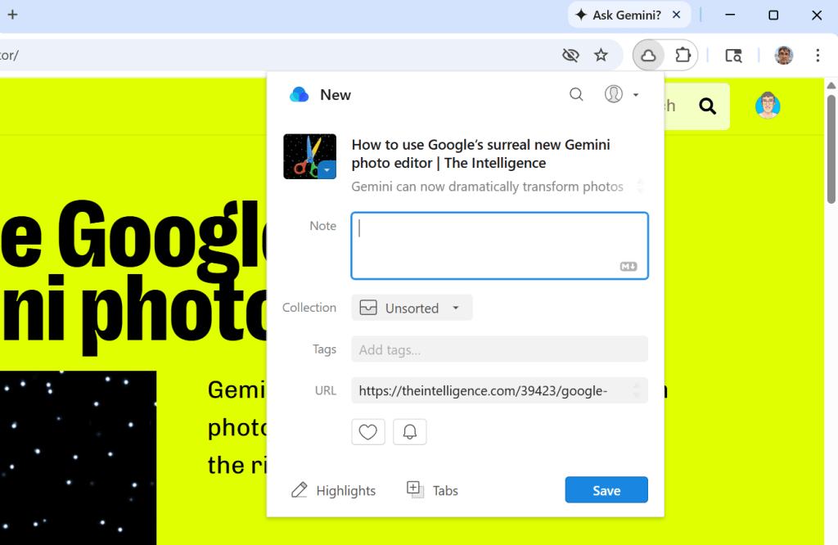The width and height of the screenshot is (838, 545).
Task: Click the scroll-up arrow on the page scrollbar
Action: [x=831, y=85]
